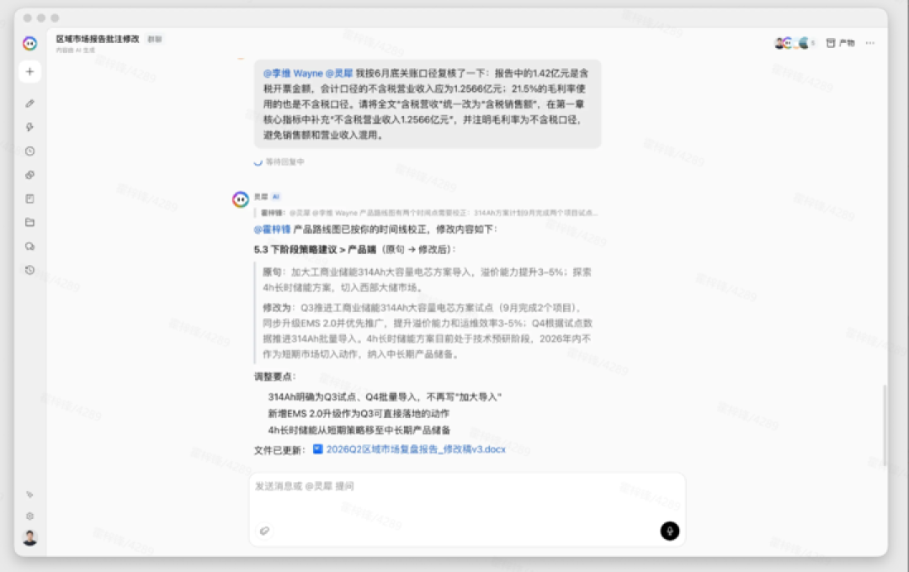Click the @灵犀 mention in the user message
909x572 pixels.
coord(339,73)
